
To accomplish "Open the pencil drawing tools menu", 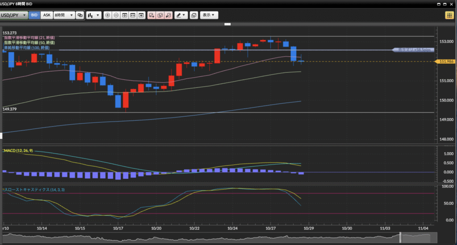I will tap(181, 15).
